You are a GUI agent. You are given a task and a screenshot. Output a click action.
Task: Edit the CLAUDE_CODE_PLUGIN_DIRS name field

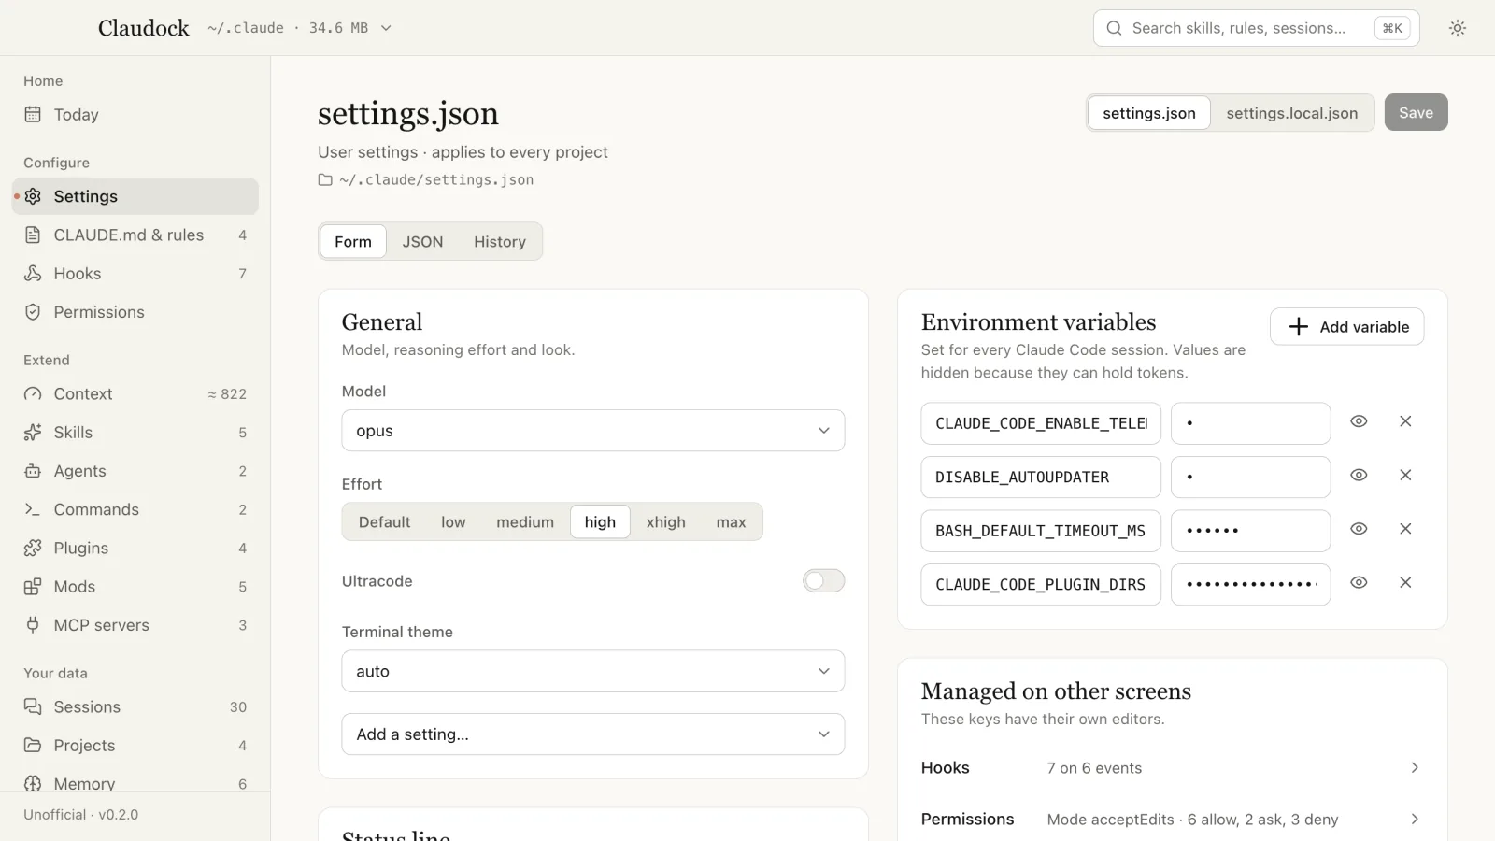tap(1041, 584)
